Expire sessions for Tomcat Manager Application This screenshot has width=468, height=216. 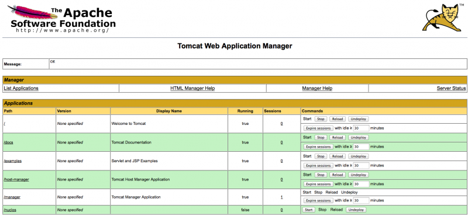(318, 200)
